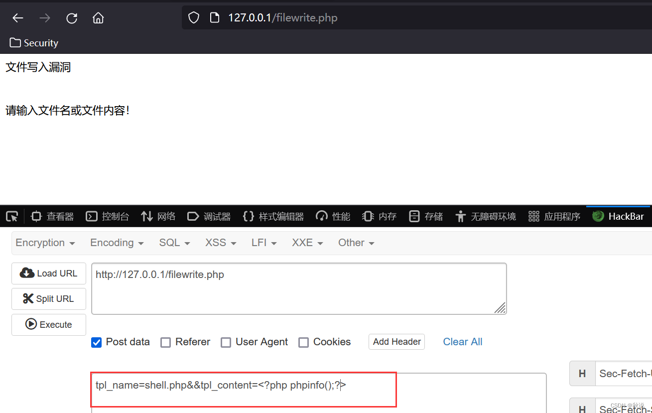Open the 控制台 console tab
Viewport: 652px width, 413px height.
pyautogui.click(x=108, y=216)
